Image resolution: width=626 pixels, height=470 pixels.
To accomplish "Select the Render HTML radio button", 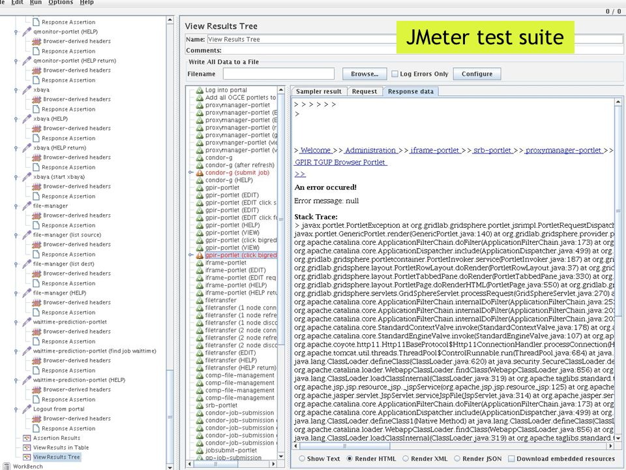I will (x=350, y=459).
